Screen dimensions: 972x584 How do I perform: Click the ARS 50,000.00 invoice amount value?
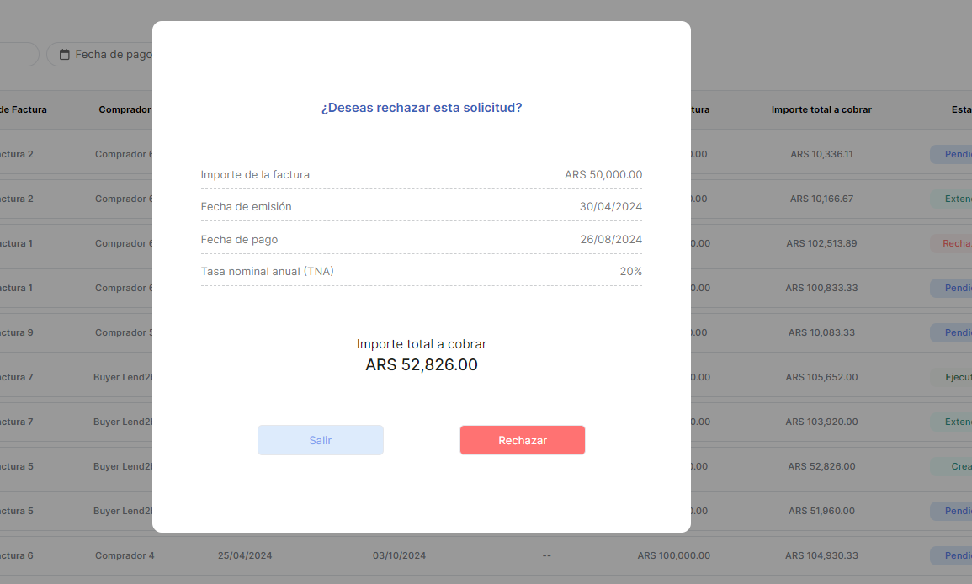pos(603,175)
